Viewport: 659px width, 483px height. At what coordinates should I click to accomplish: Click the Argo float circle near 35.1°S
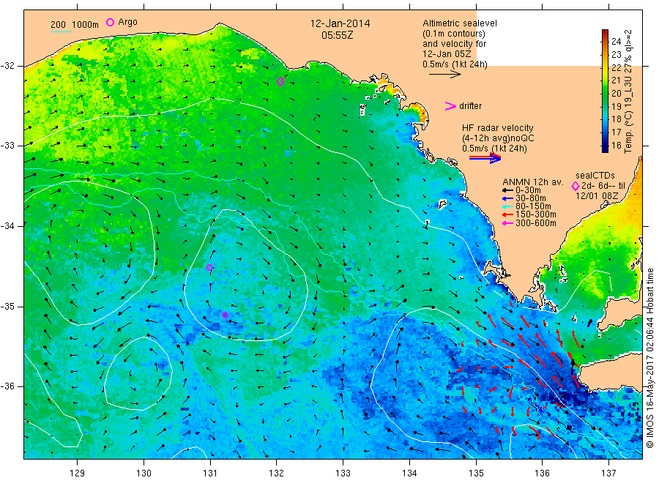click(225, 315)
